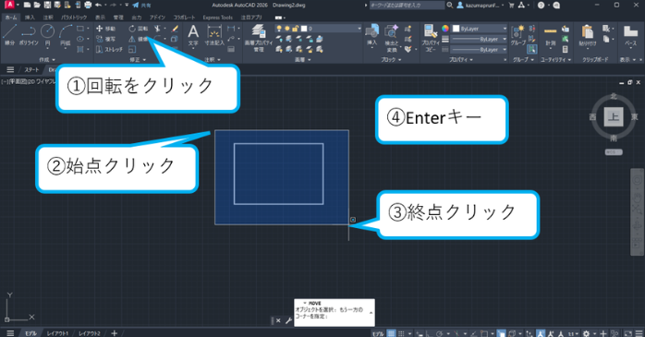645x337 pixels.
Task: Open the layer name dropdown
Action: point(359,29)
